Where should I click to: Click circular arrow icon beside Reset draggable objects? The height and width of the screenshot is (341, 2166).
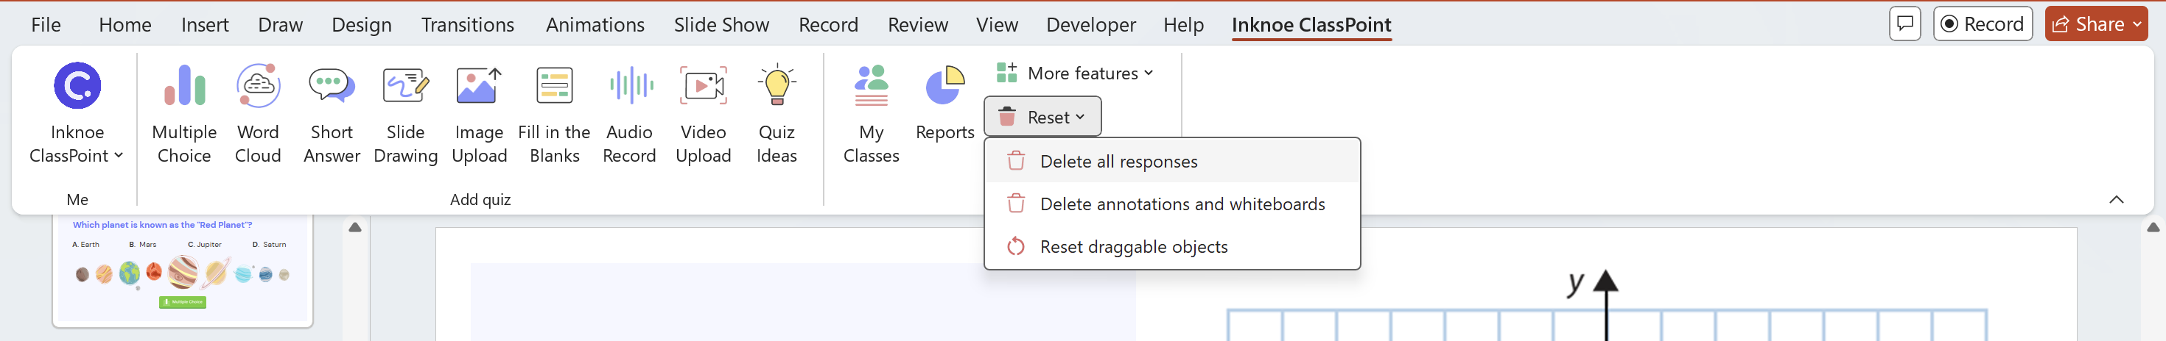coord(1016,246)
